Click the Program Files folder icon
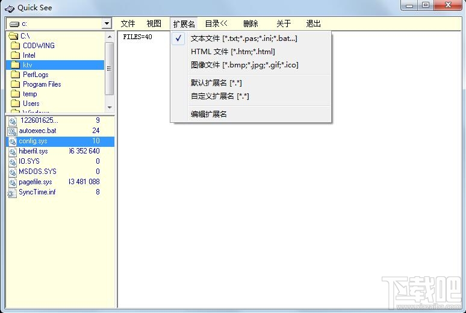 click(x=15, y=84)
